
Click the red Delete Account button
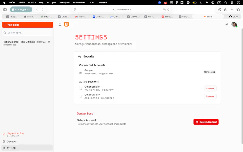pyautogui.click(x=206, y=122)
